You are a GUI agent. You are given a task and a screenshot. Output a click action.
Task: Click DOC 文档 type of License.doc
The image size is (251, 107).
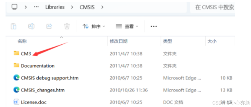[x=173, y=102]
